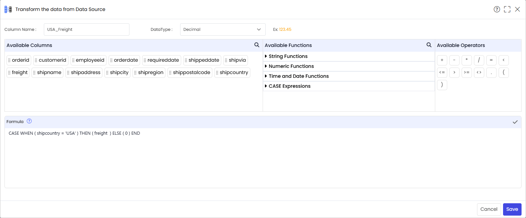526x218 pixels.
Task: Click the Cancel button
Action: coord(489,209)
